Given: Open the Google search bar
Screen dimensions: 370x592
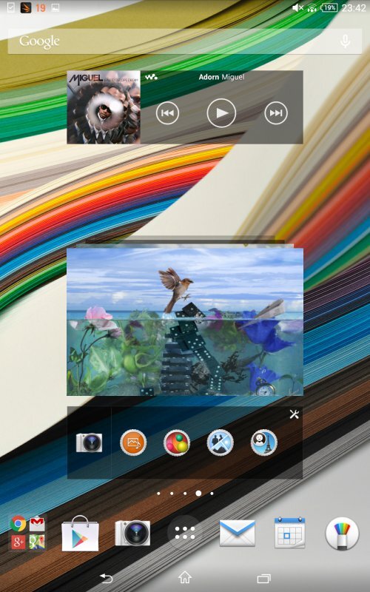Looking at the screenshot, I should pos(185,41).
